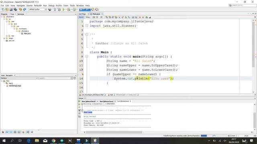The height and width of the screenshot is (144, 257).
Task: Click the Save All toolbar icon
Action: click(x=15, y=10)
